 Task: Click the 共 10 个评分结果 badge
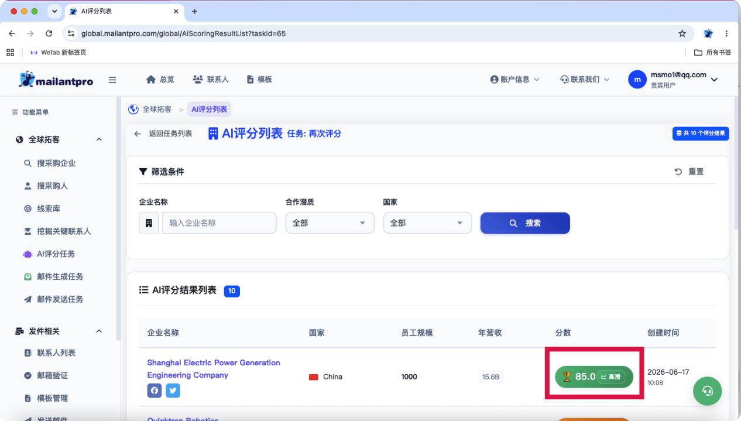[701, 134]
